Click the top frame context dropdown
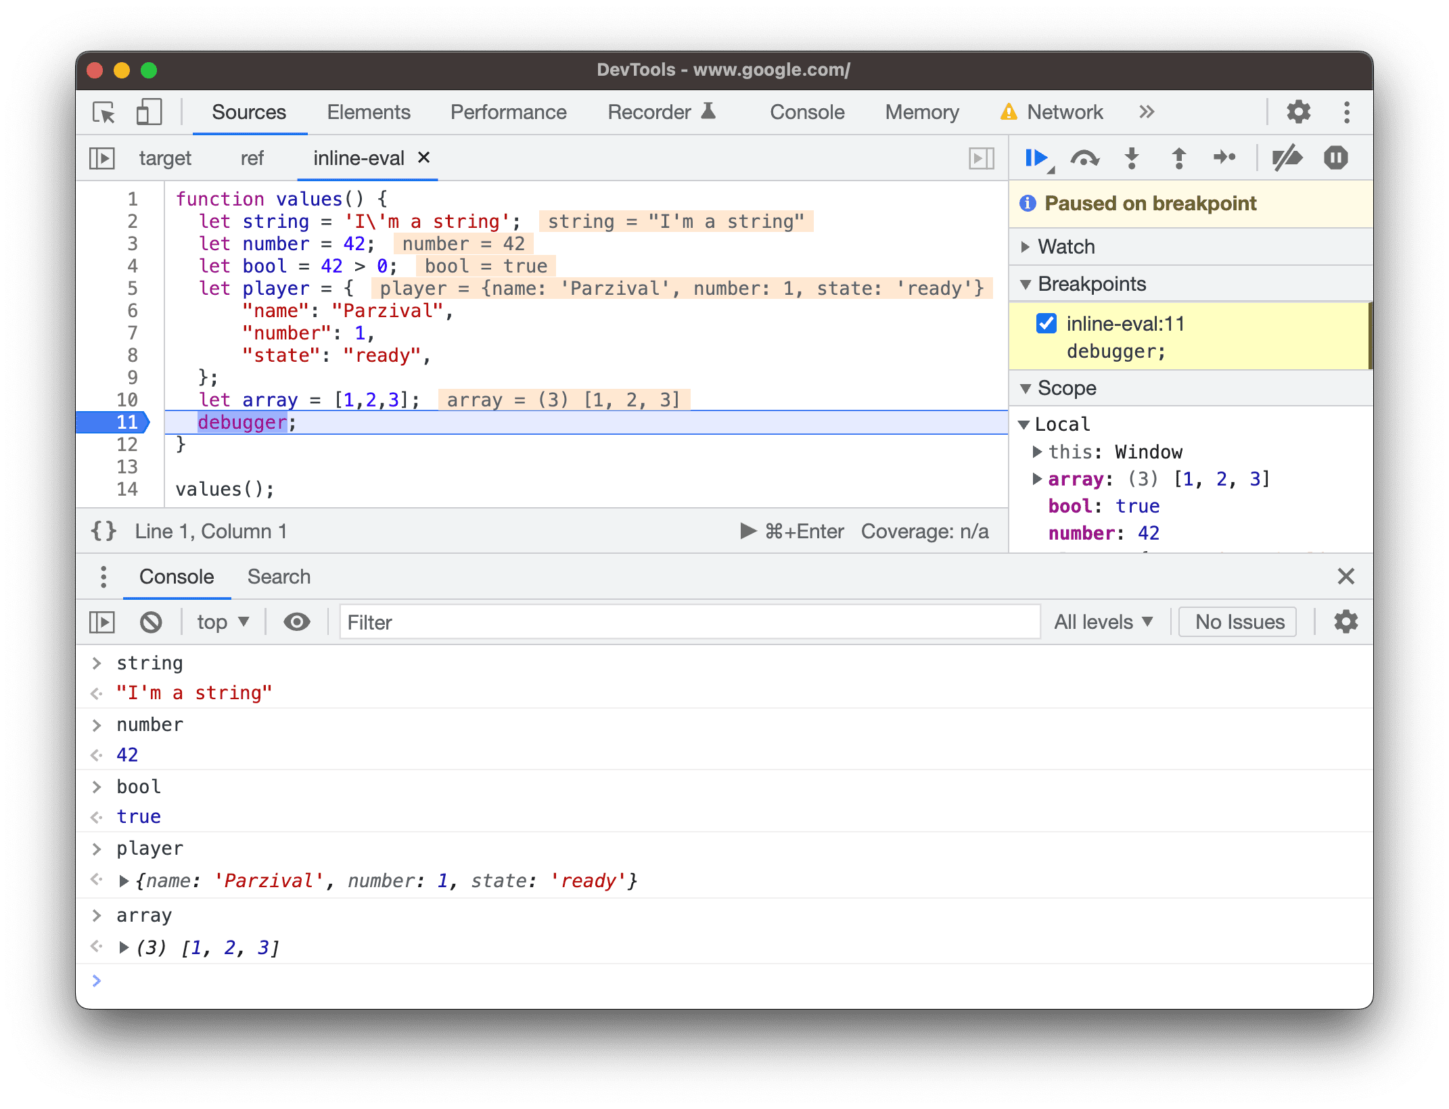Screen dimensions: 1449x1109 point(224,622)
